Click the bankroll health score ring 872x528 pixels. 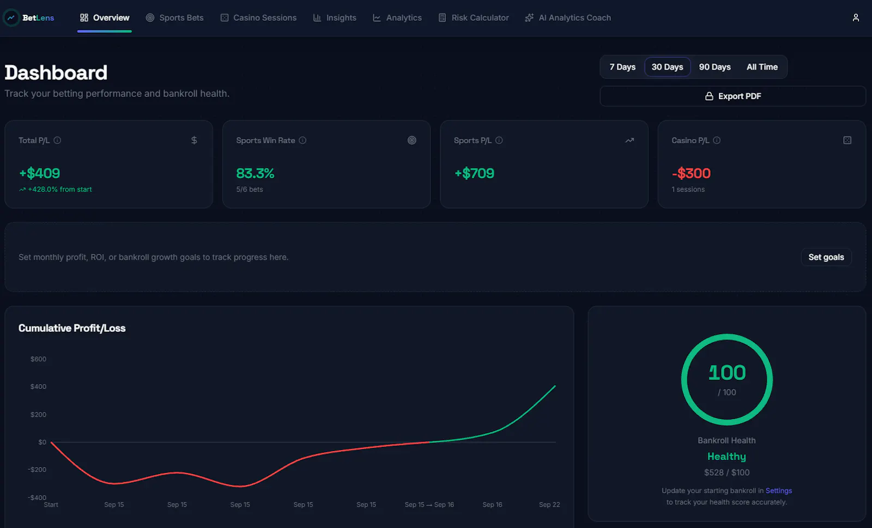coord(727,380)
